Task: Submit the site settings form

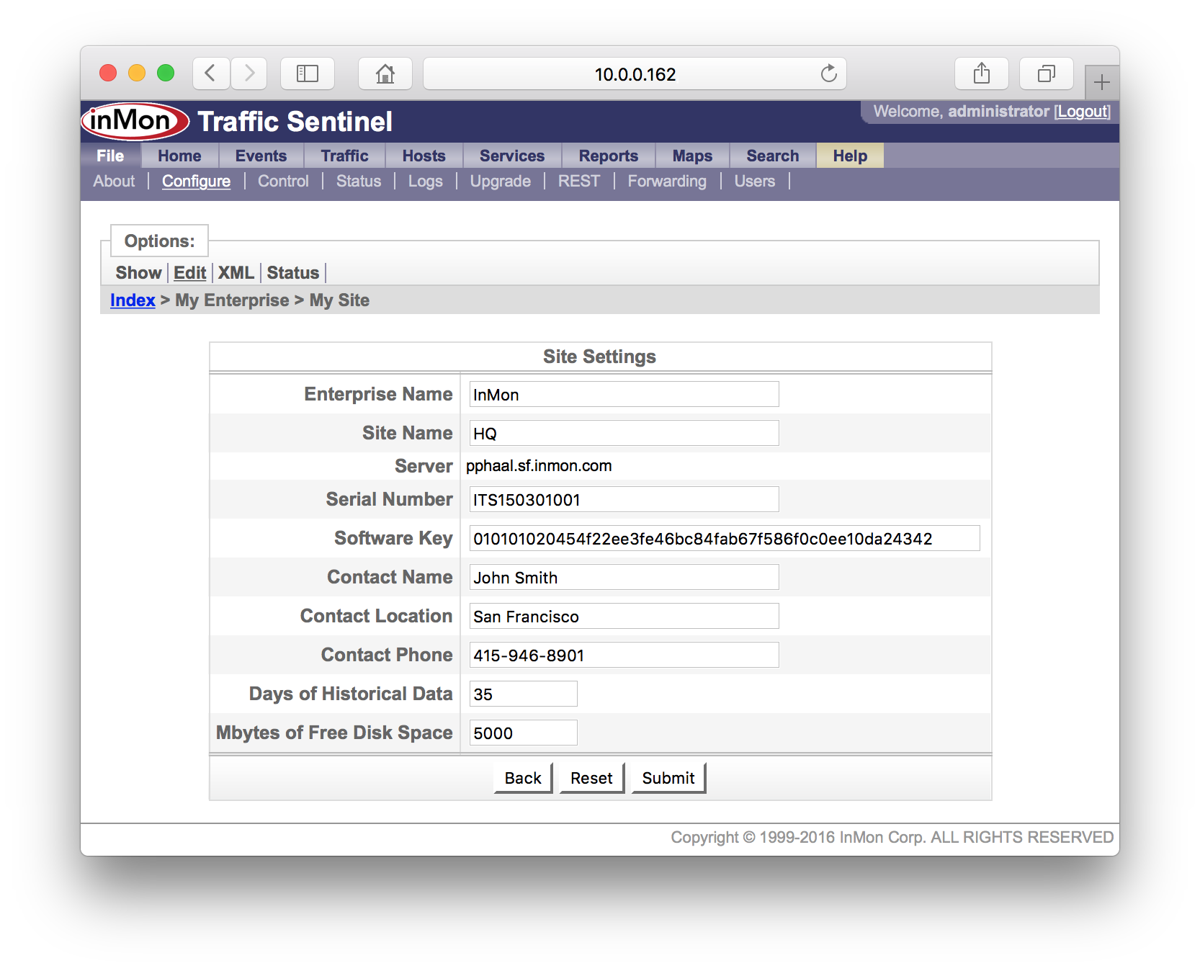Action: pos(668,778)
